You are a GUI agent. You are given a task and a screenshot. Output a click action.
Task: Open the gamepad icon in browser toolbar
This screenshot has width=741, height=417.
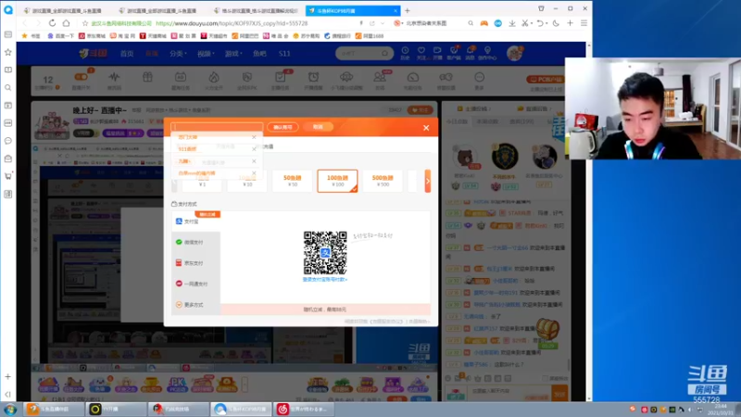click(x=484, y=23)
